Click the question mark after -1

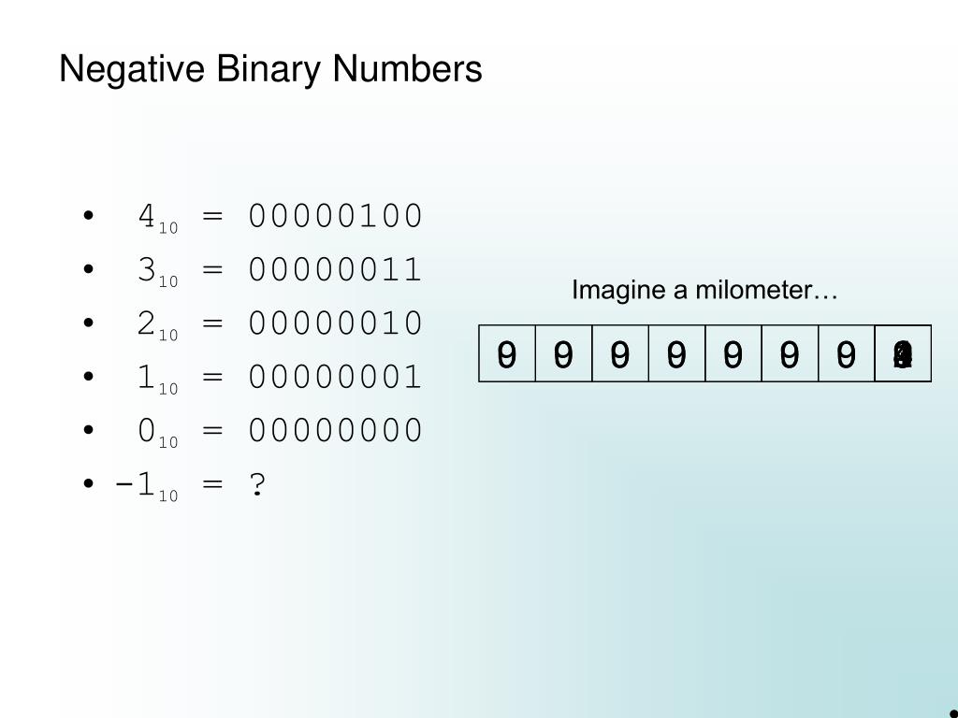[x=257, y=485]
